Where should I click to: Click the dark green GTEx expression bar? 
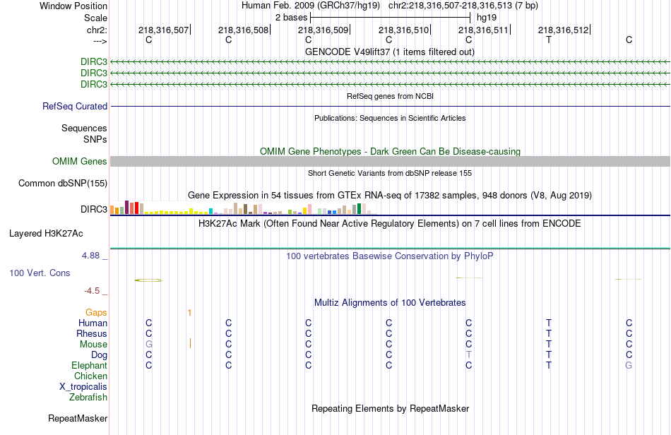(359, 209)
